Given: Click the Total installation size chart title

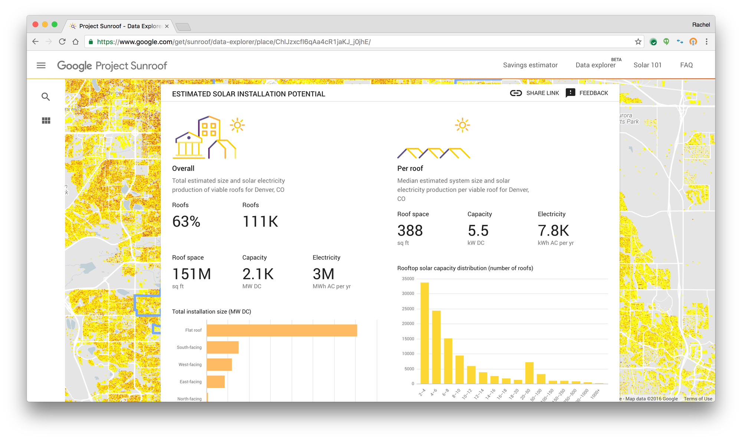Looking at the screenshot, I should (211, 312).
